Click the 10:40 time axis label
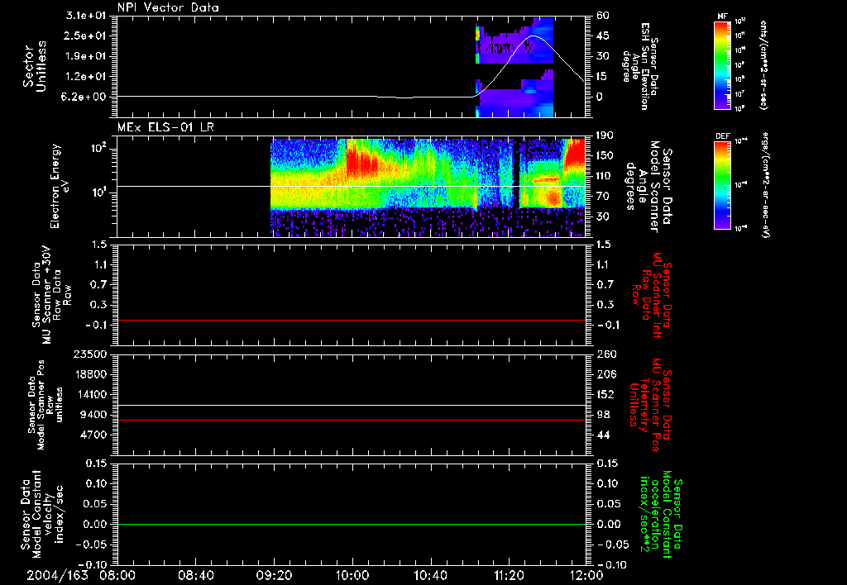The height and width of the screenshot is (585, 847). point(430,575)
